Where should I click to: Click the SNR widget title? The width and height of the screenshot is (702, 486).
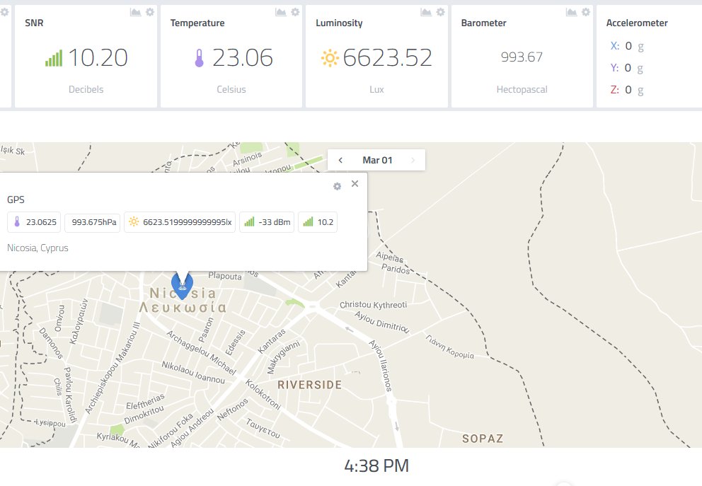click(x=34, y=23)
